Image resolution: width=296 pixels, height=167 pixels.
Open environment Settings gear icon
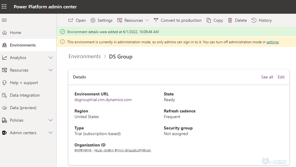[93, 20]
